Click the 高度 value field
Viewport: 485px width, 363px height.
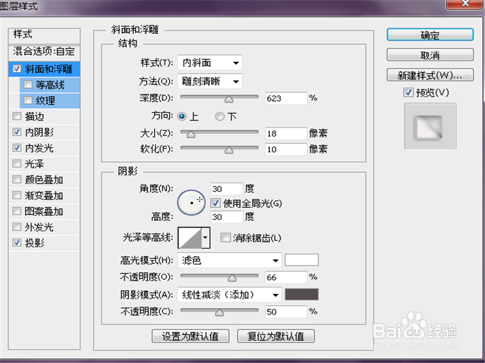(x=227, y=217)
